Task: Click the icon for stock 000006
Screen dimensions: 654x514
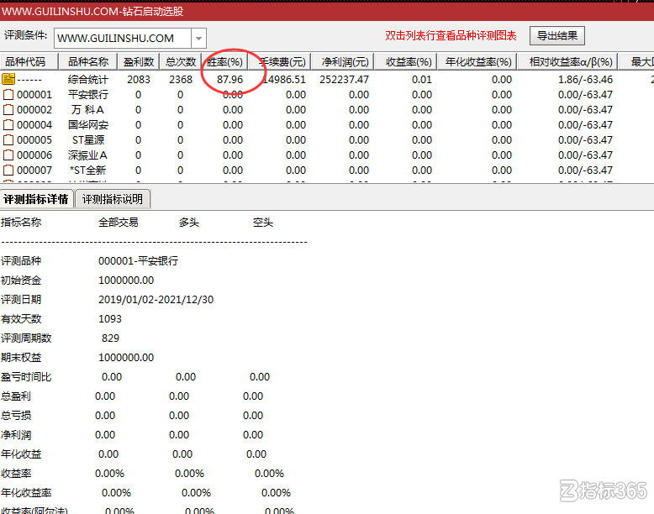Action: point(8,155)
